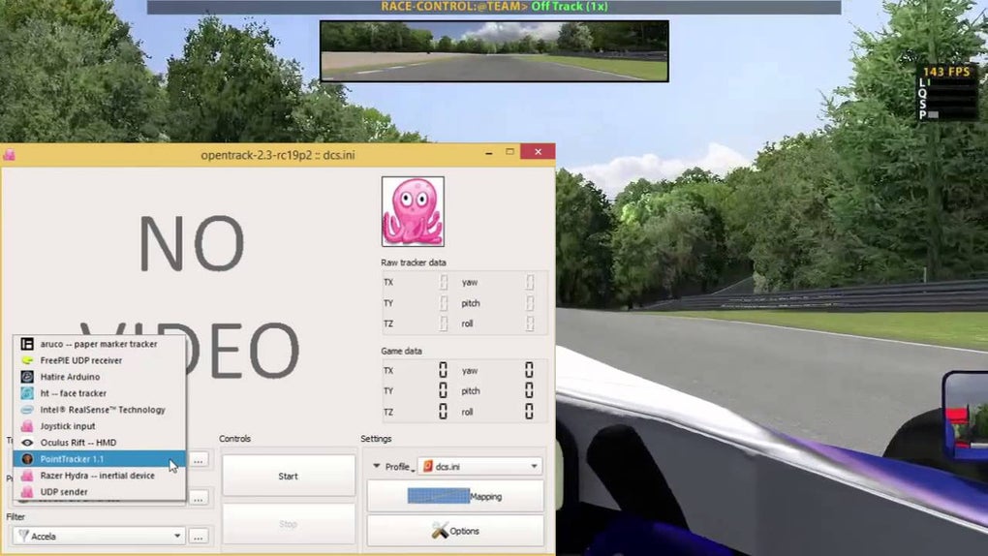The height and width of the screenshot is (556, 988).
Task: Pick ht face tracker option
Action: (x=100, y=393)
